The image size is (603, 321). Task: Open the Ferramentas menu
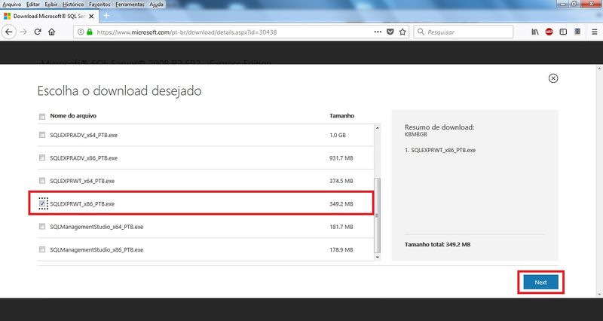(x=130, y=5)
